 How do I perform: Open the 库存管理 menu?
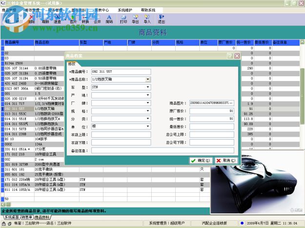tap(32, 10)
